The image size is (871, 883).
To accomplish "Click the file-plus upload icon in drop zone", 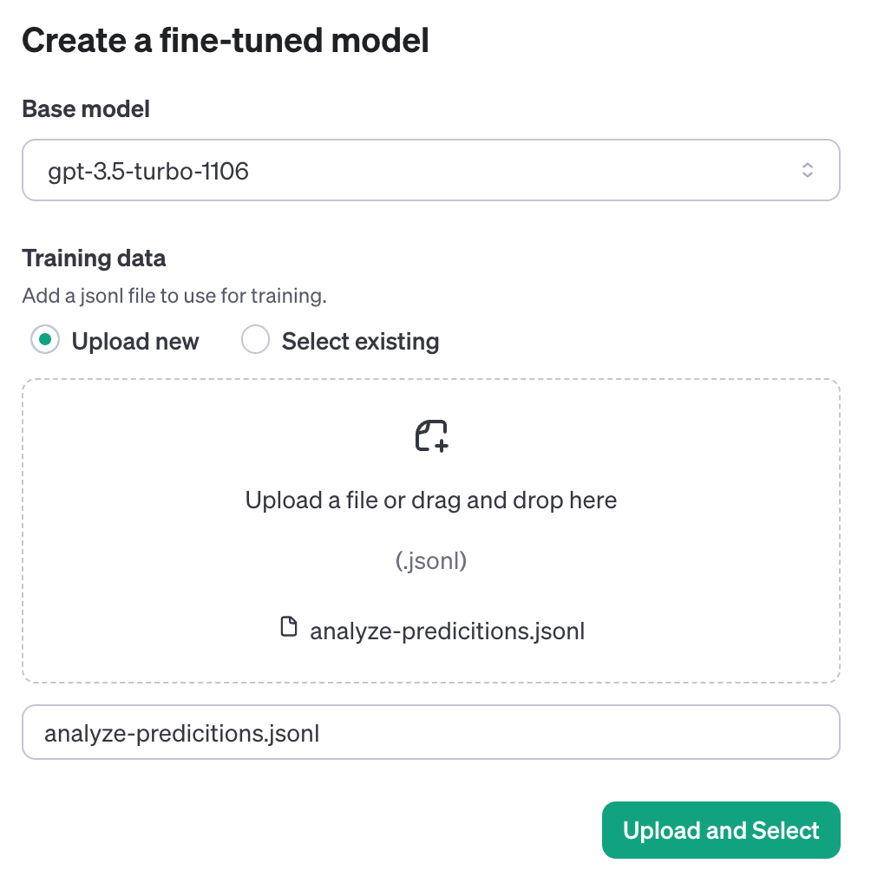I will pos(431,436).
